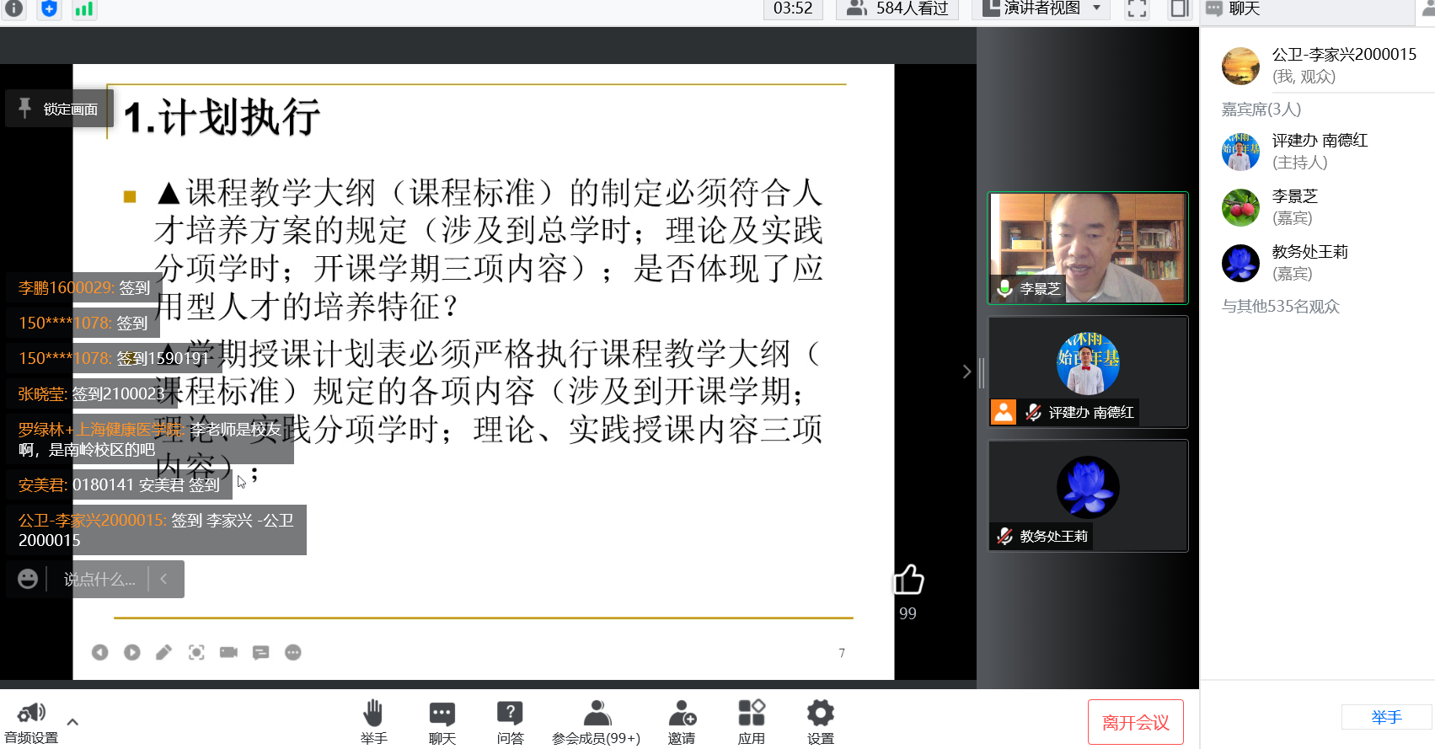Click the blue 举手 button in the side panel
Viewport: 1435px width, 749px height.
click(x=1386, y=717)
